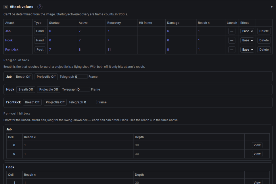The image size is (276, 184).
Task: Delete the Hook attack row
Action: pos(264,40)
